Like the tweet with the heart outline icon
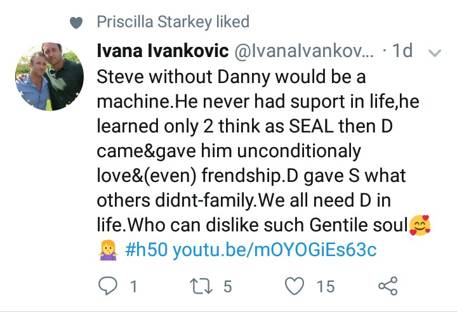The width and height of the screenshot is (457, 322). (x=295, y=286)
